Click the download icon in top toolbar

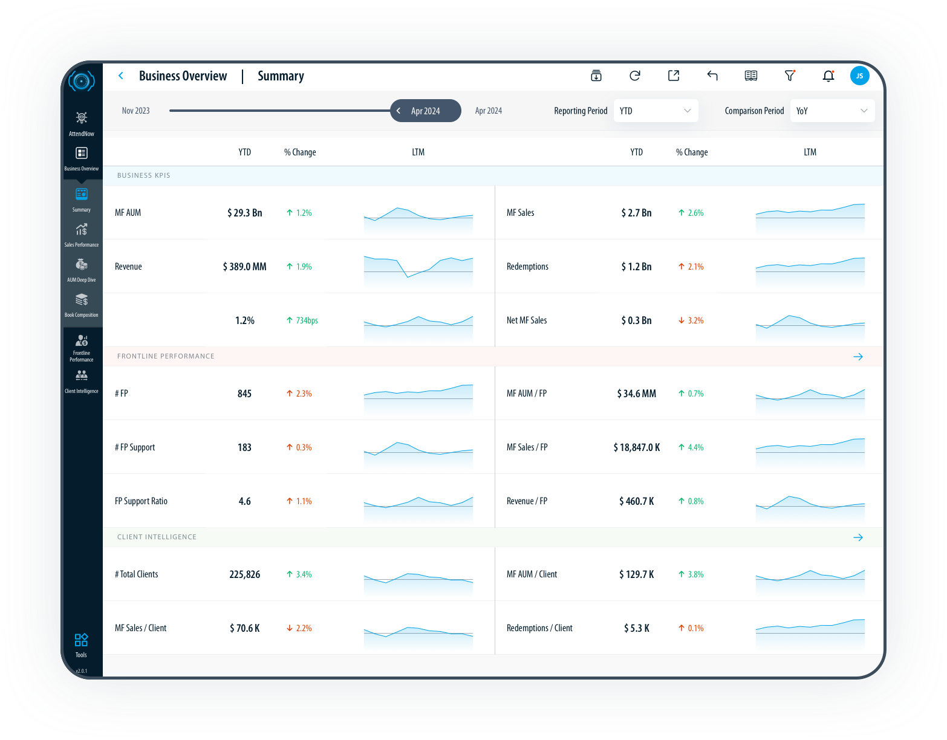tap(596, 76)
